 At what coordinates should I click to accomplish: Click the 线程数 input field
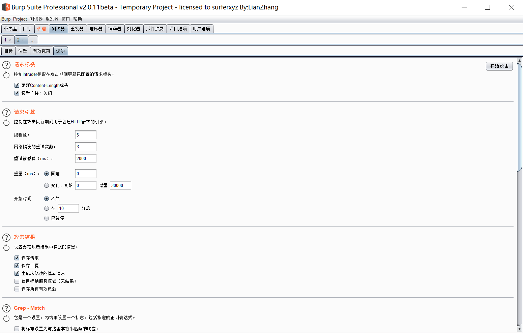click(86, 135)
